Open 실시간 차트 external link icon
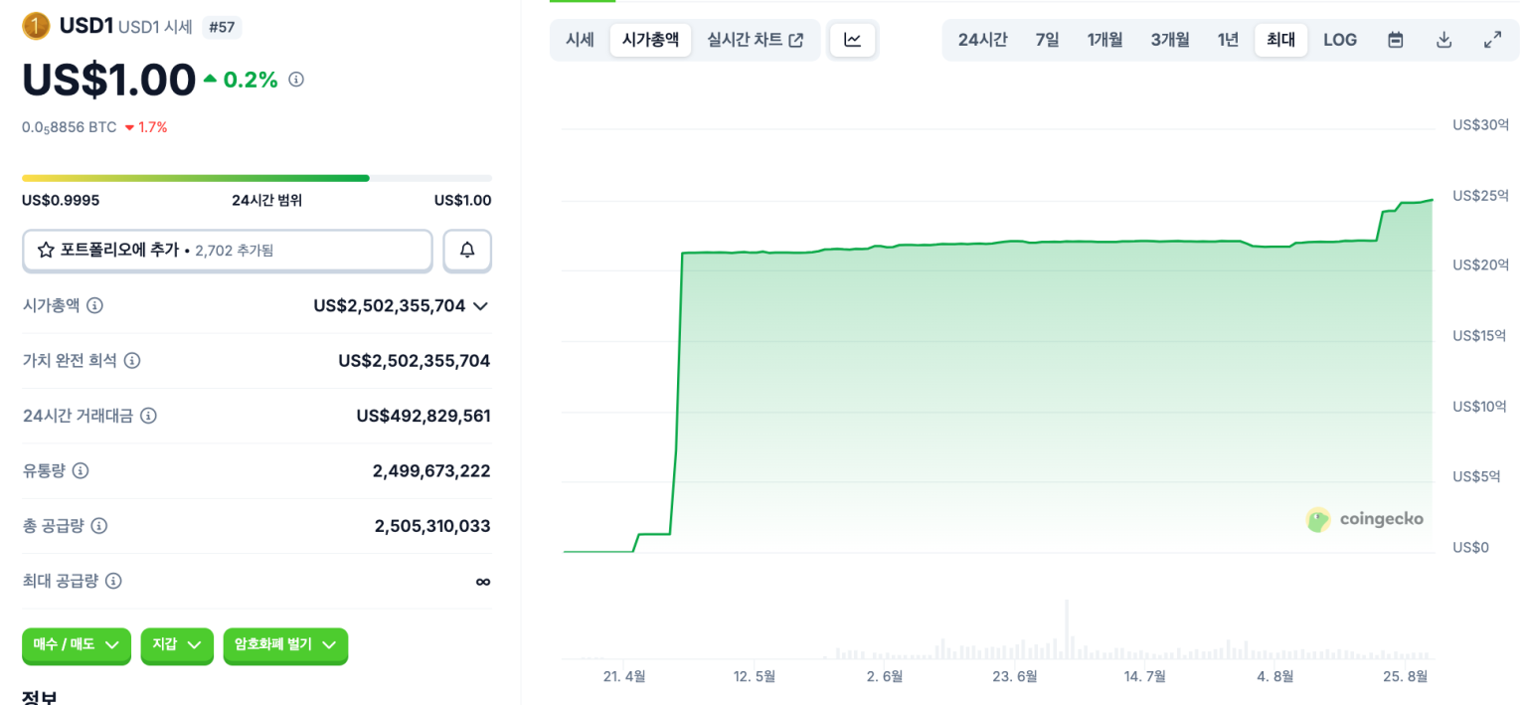This screenshot has height=705, width=1527. pos(796,39)
